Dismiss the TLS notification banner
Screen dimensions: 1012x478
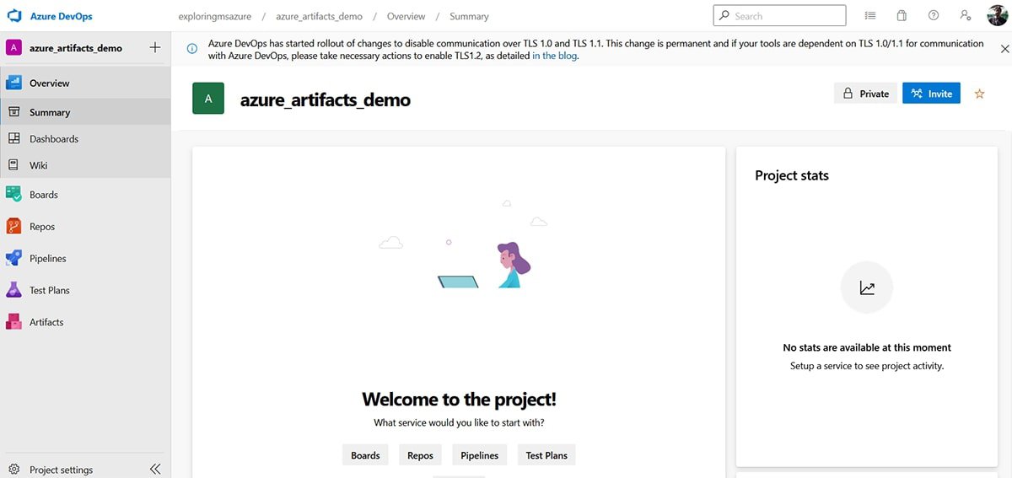click(x=1004, y=49)
